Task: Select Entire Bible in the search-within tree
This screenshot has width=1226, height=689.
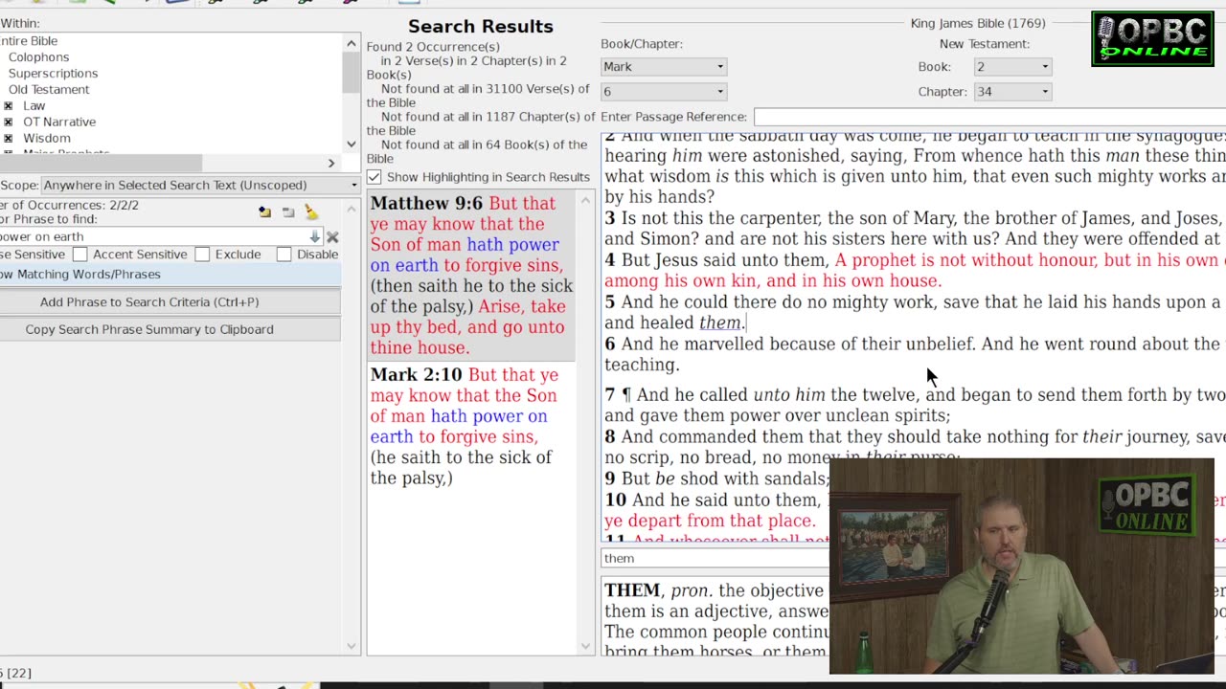Action: point(29,40)
